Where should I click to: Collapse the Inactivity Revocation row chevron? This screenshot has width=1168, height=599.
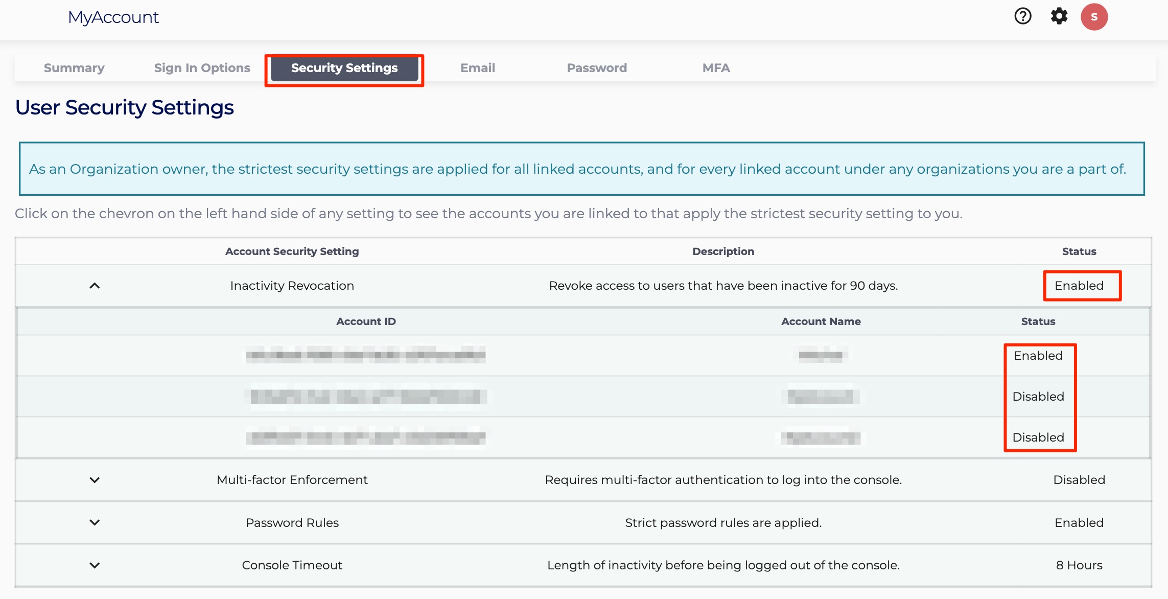click(95, 286)
